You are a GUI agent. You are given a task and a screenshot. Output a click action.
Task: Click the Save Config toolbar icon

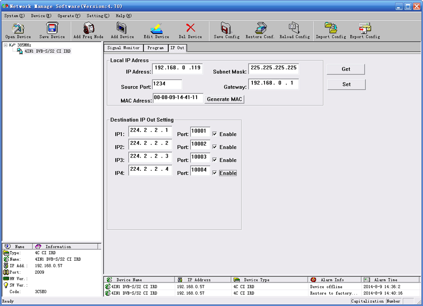tap(227, 28)
